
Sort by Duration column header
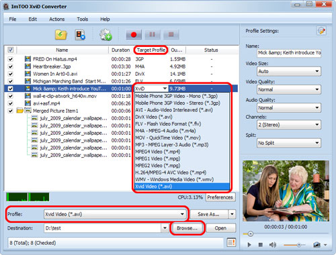click(121, 50)
